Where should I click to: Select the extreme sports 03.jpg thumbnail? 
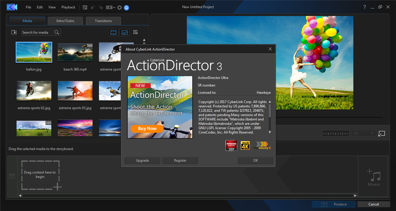75,91
